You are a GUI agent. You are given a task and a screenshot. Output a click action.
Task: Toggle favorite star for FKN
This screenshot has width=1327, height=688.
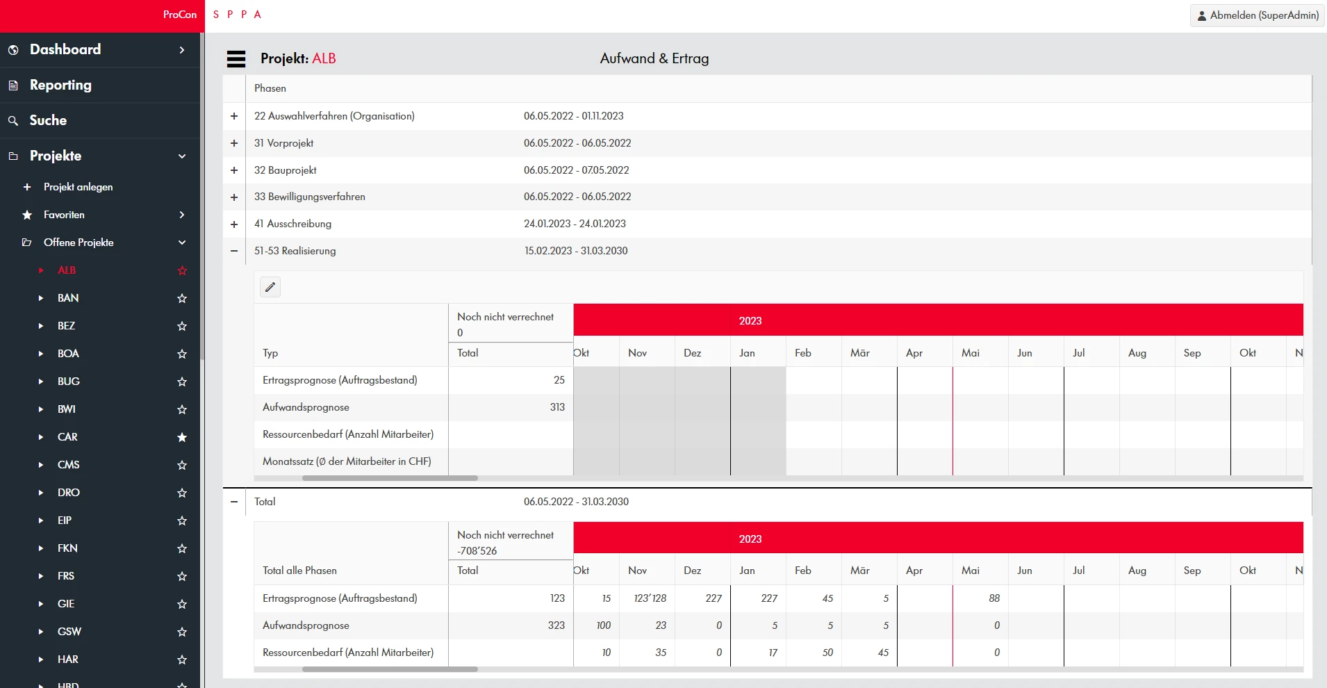182,548
